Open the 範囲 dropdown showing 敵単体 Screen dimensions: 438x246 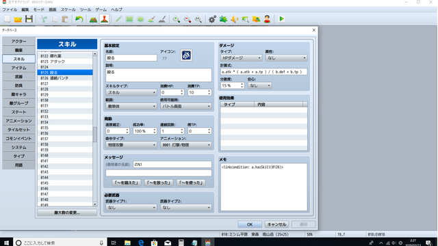pyautogui.click(x=131, y=107)
